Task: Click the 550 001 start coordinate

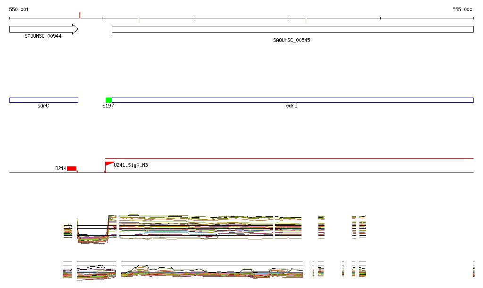Action: click(x=19, y=9)
